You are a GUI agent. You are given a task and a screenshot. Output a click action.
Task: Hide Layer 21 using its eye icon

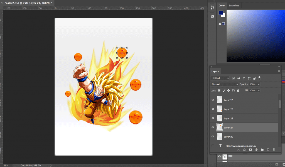[x=213, y=127]
